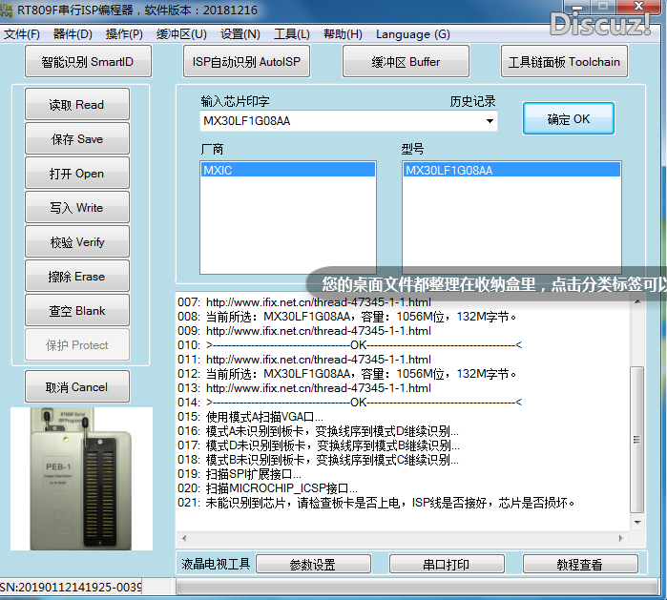Click the application icon in title bar

click(7, 10)
